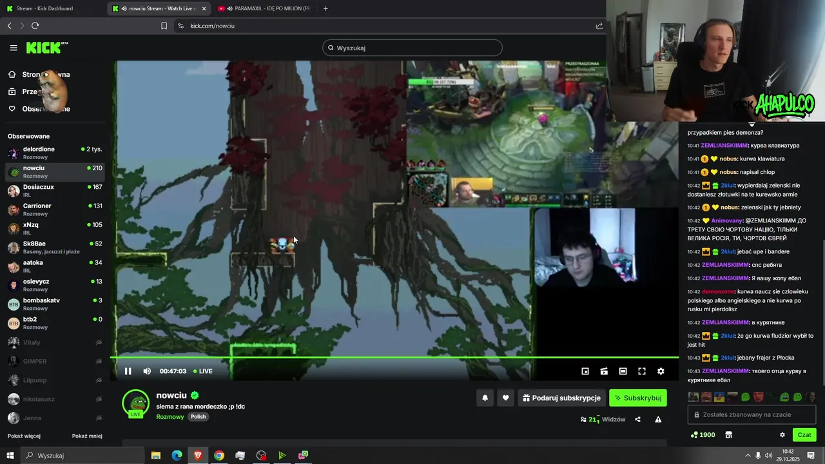Open offline GIMPER channel
This screenshot has width=825, height=464.
(55, 361)
